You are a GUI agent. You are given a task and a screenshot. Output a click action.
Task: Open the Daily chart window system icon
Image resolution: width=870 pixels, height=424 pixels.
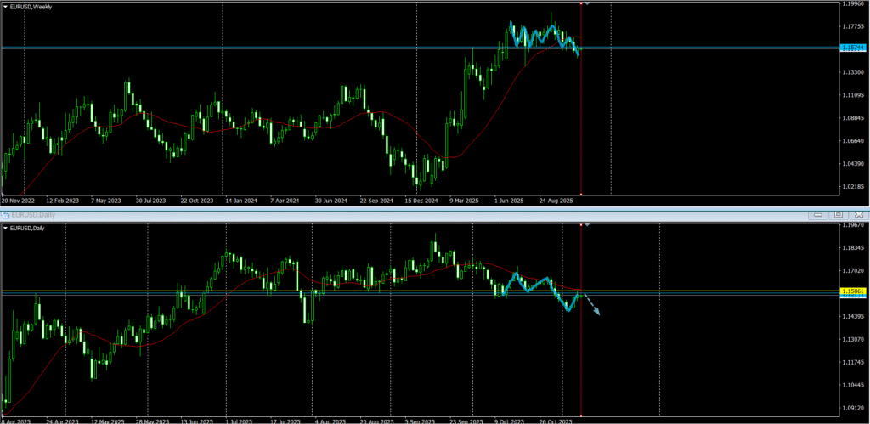(7, 215)
